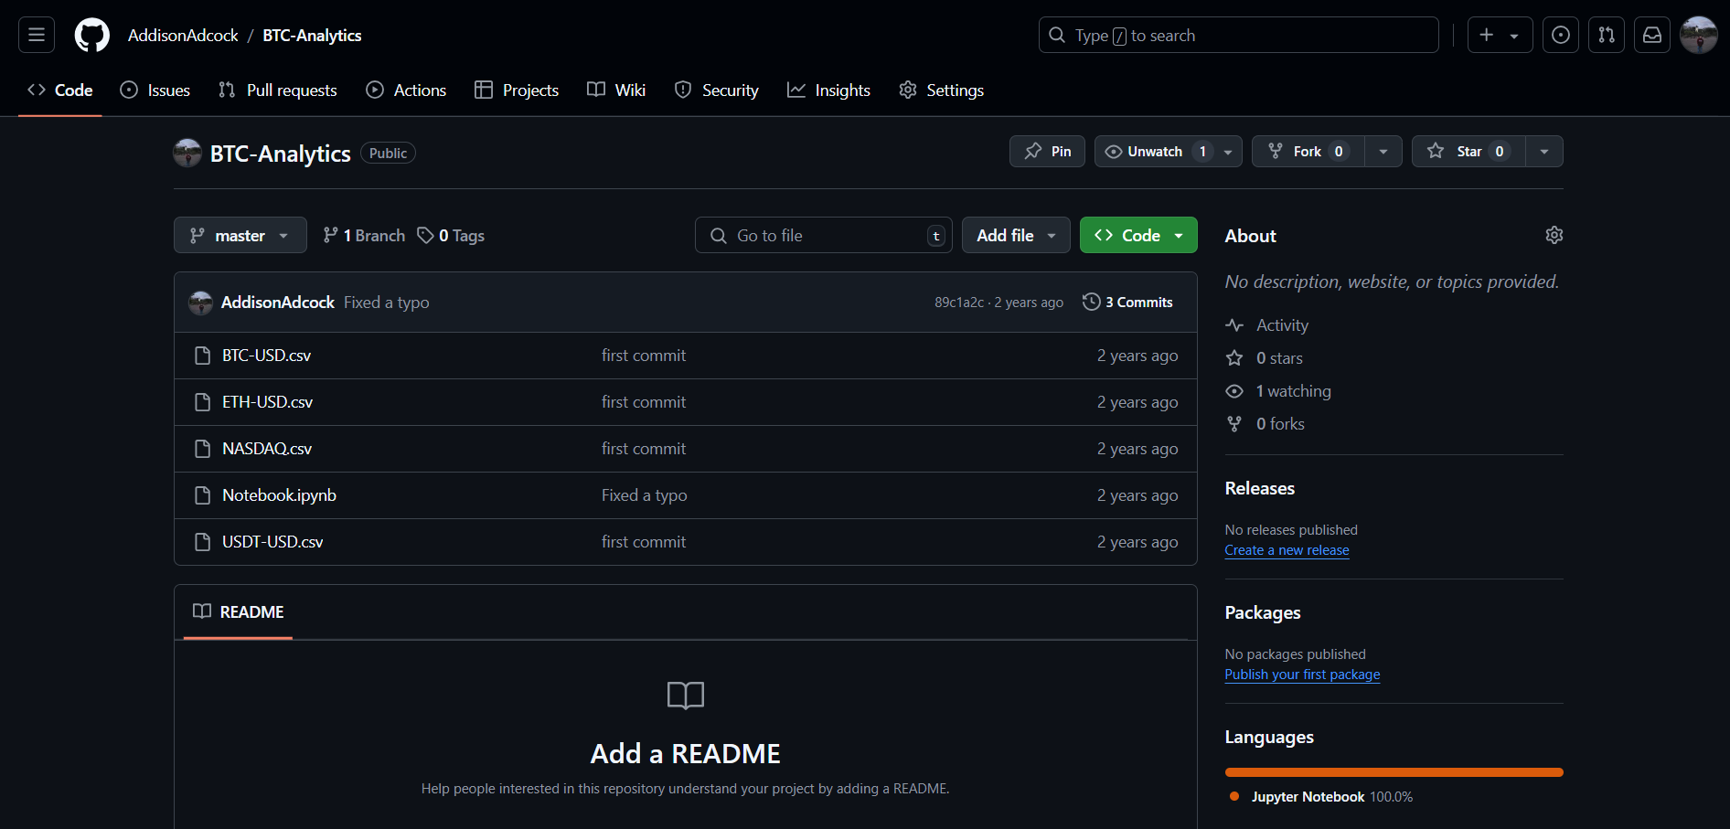This screenshot has height=829, width=1730.
Task: Open the Notebook.ipynb file
Action: (x=279, y=495)
